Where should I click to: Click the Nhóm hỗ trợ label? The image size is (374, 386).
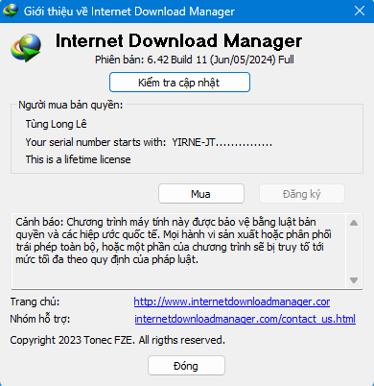[40, 319]
